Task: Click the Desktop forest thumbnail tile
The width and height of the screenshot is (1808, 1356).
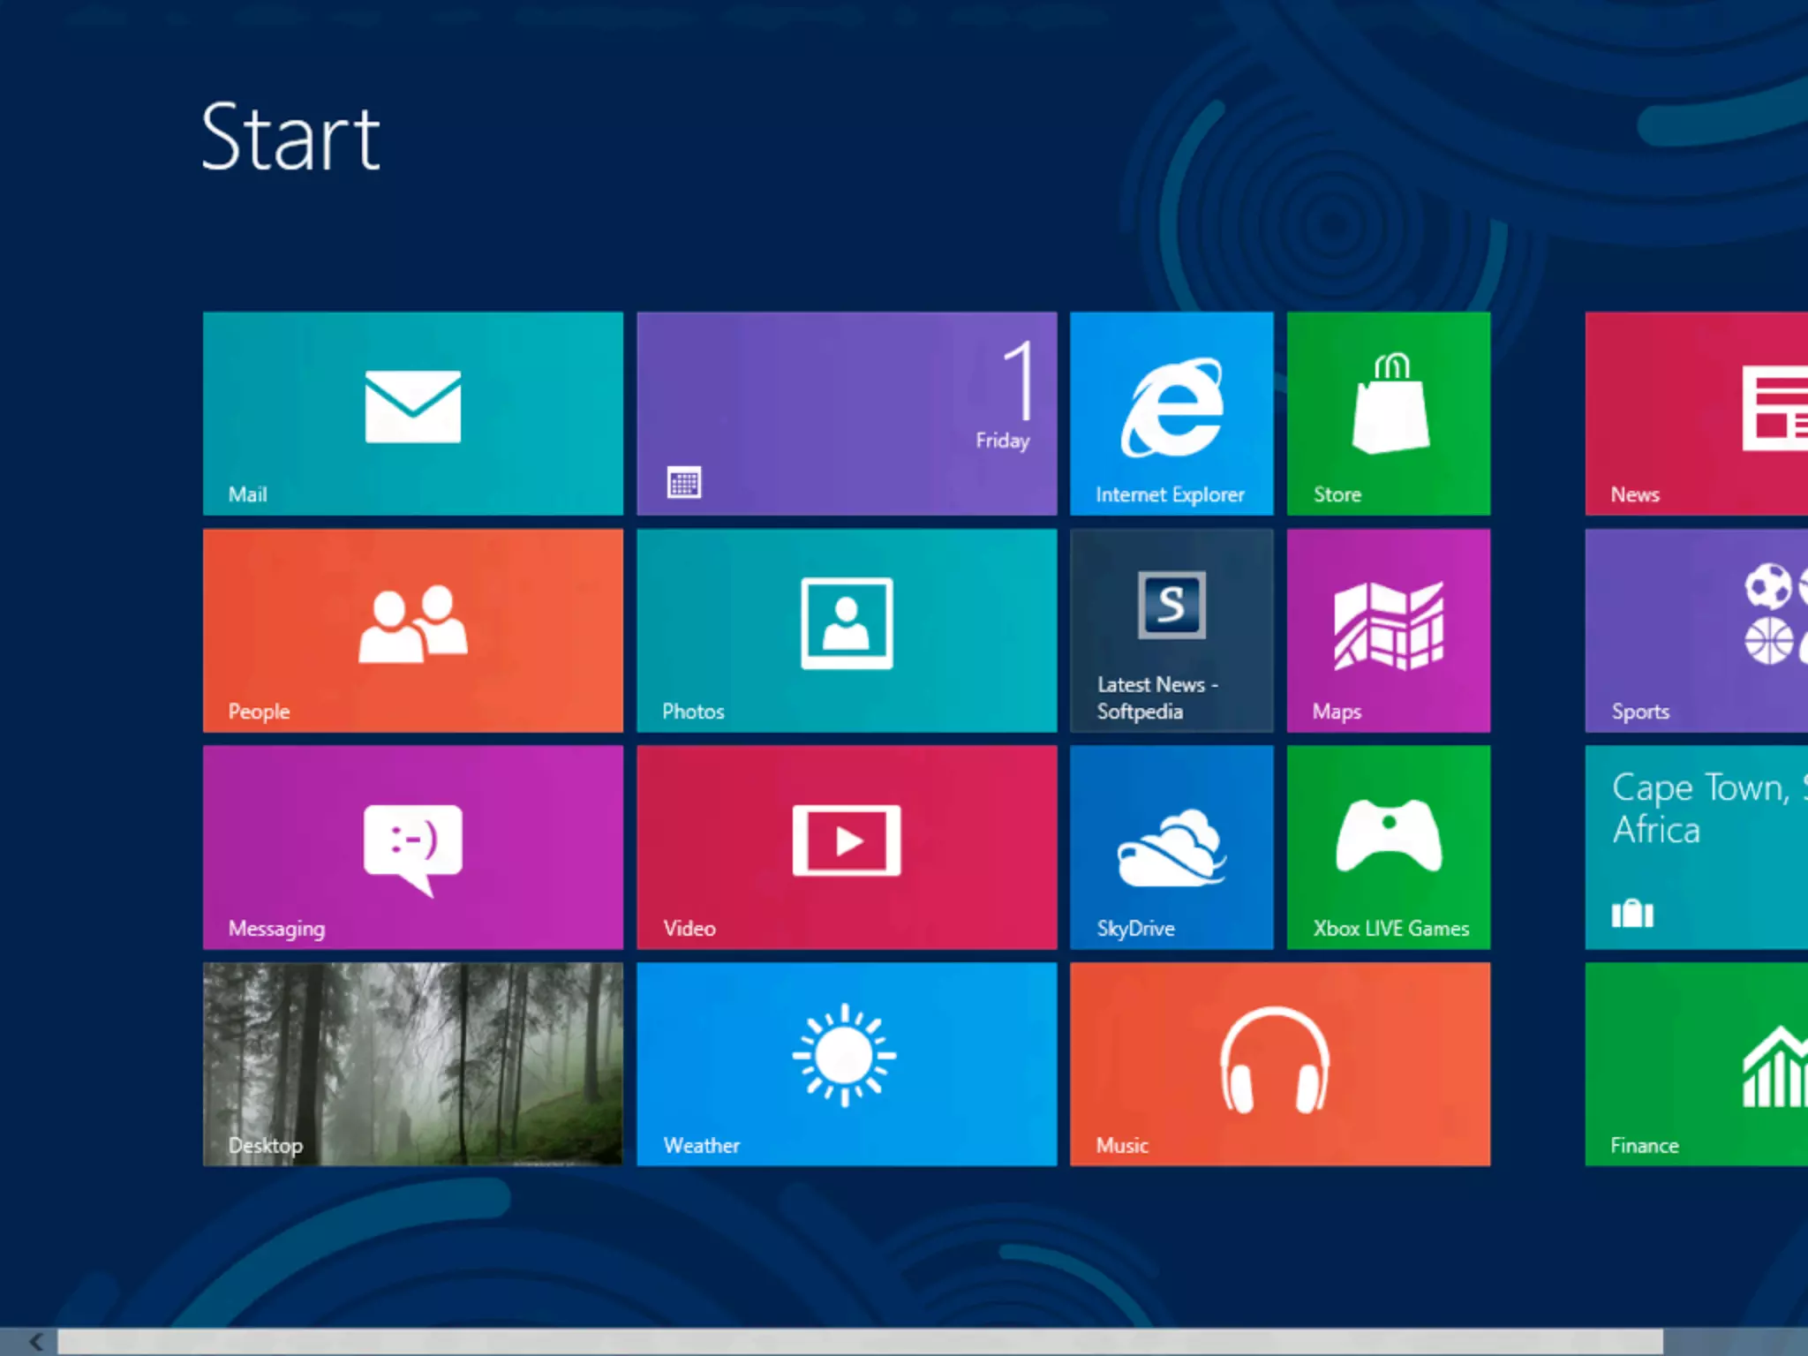Action: click(x=412, y=1064)
